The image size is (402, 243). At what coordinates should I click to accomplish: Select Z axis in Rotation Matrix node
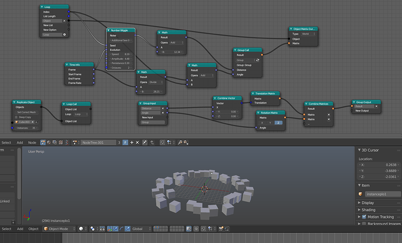[x=278, y=123]
